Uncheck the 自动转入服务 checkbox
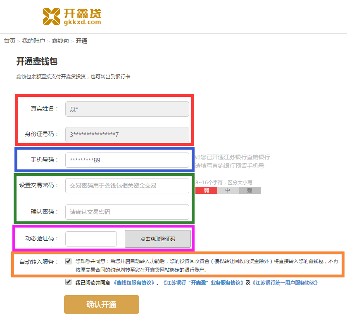Viewport: 347px width, 317px height. 69,261
